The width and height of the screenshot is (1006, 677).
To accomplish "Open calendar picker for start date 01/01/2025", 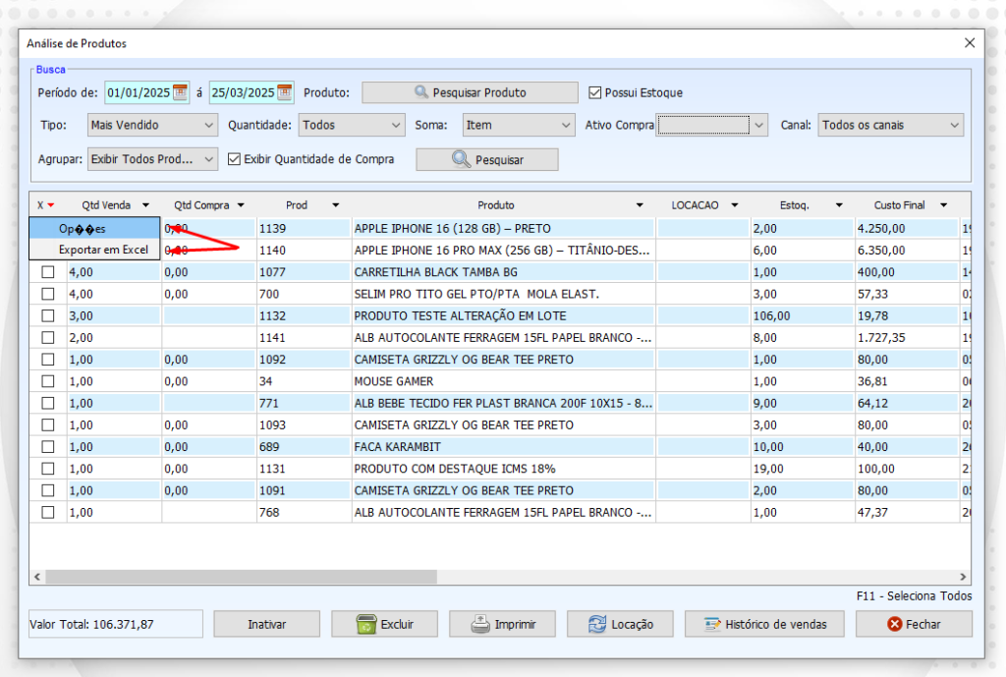I will coord(181,92).
